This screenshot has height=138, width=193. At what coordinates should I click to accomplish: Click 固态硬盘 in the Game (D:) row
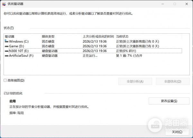[48, 46]
